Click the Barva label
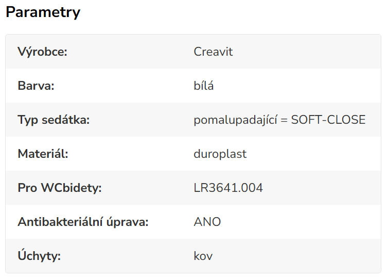This screenshot has height=278, width=386. tap(36, 86)
